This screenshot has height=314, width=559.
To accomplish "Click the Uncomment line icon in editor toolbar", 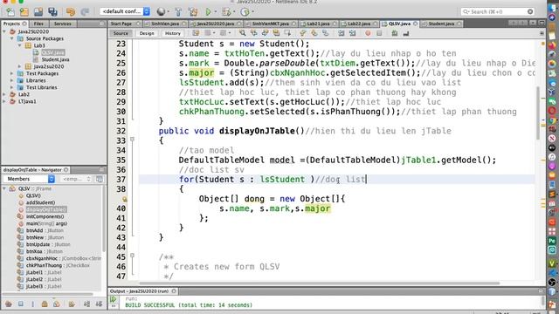I will (405, 33).
